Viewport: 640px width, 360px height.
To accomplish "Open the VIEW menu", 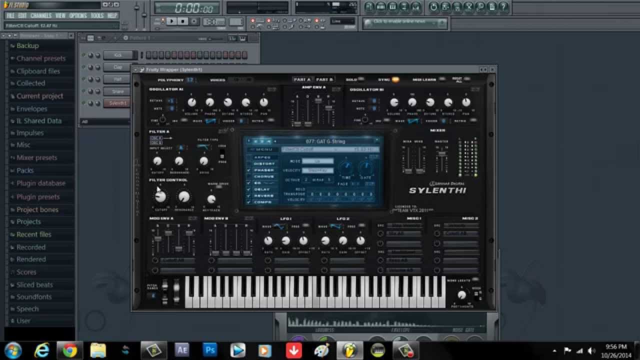I will pos(60,15).
